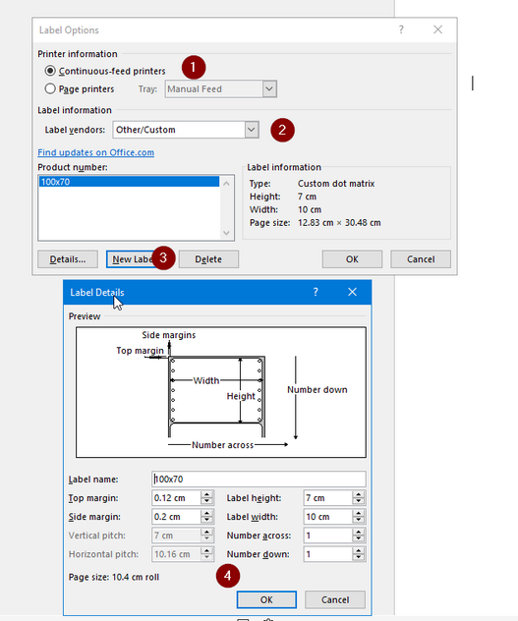Decrease Side margin with down arrow
Screen dimensions: 518x621
click(x=207, y=521)
